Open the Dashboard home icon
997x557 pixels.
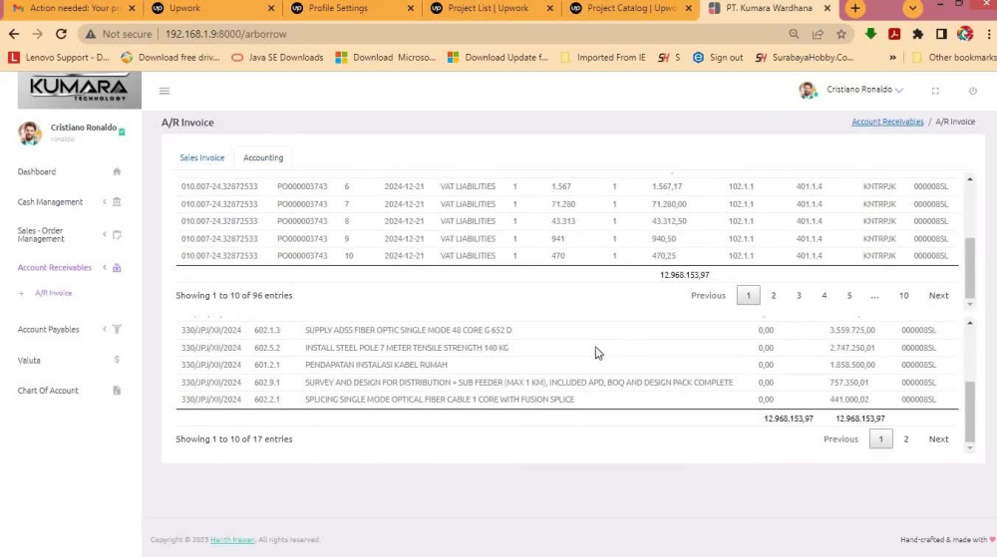pyautogui.click(x=117, y=171)
